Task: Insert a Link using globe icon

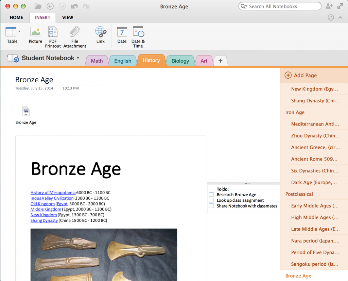Action: (x=101, y=32)
